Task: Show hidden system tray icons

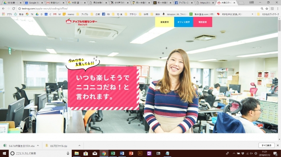Action: tap(234, 153)
